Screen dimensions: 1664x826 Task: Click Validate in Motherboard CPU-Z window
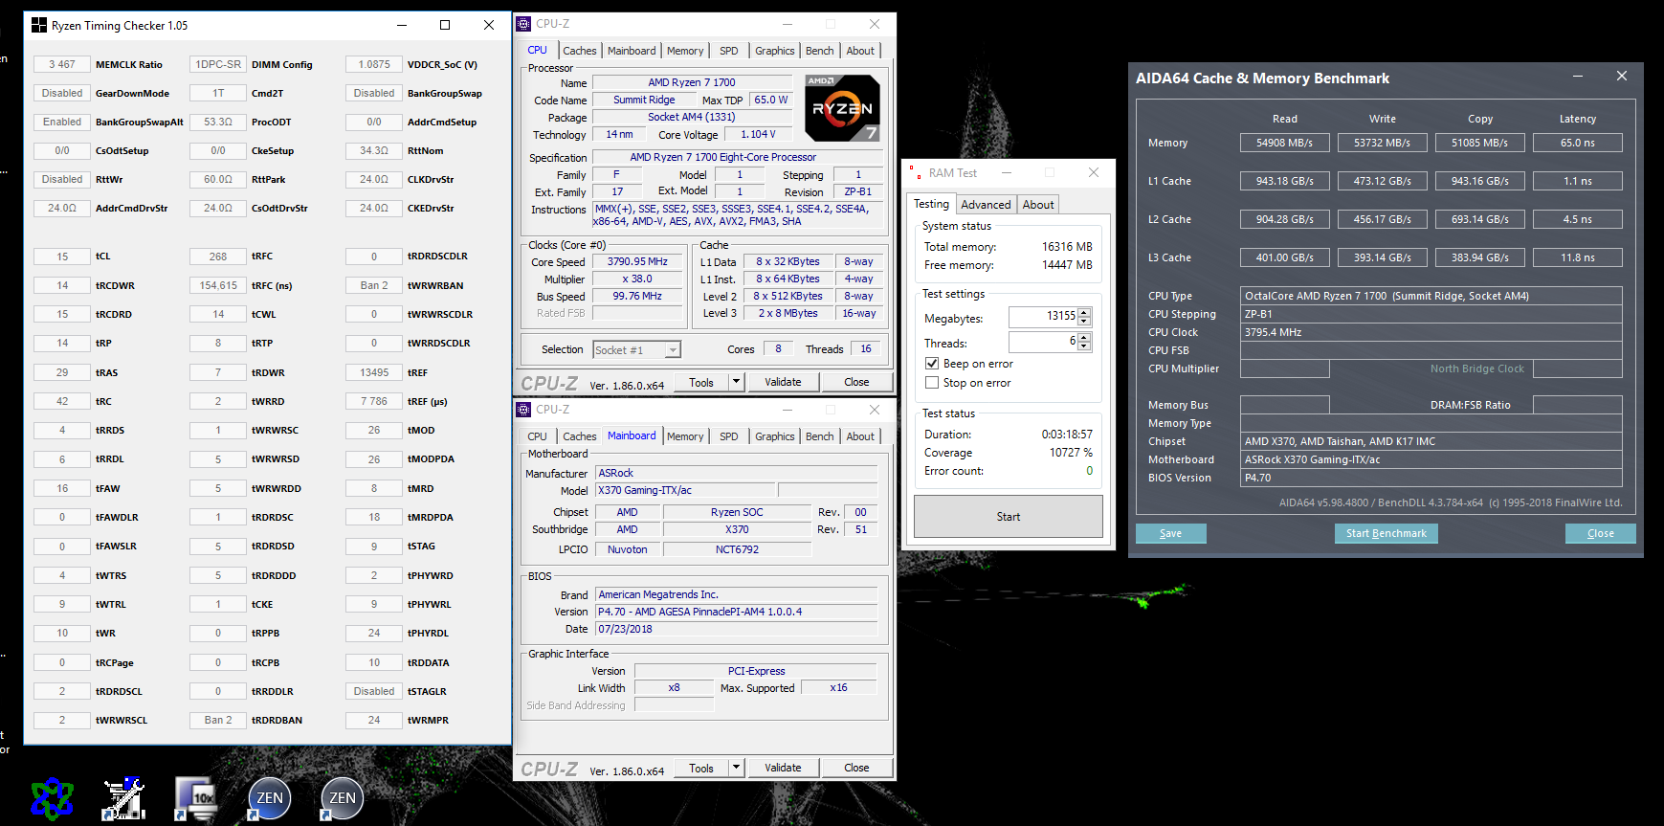point(783,768)
